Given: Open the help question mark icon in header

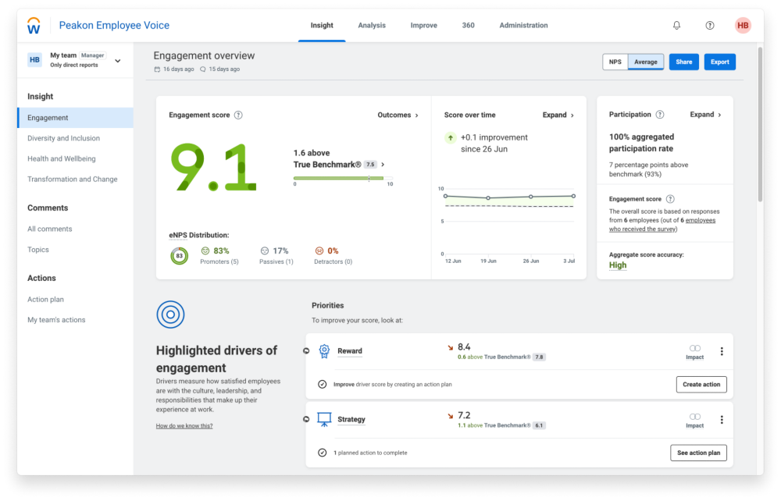Looking at the screenshot, I should 710,26.
